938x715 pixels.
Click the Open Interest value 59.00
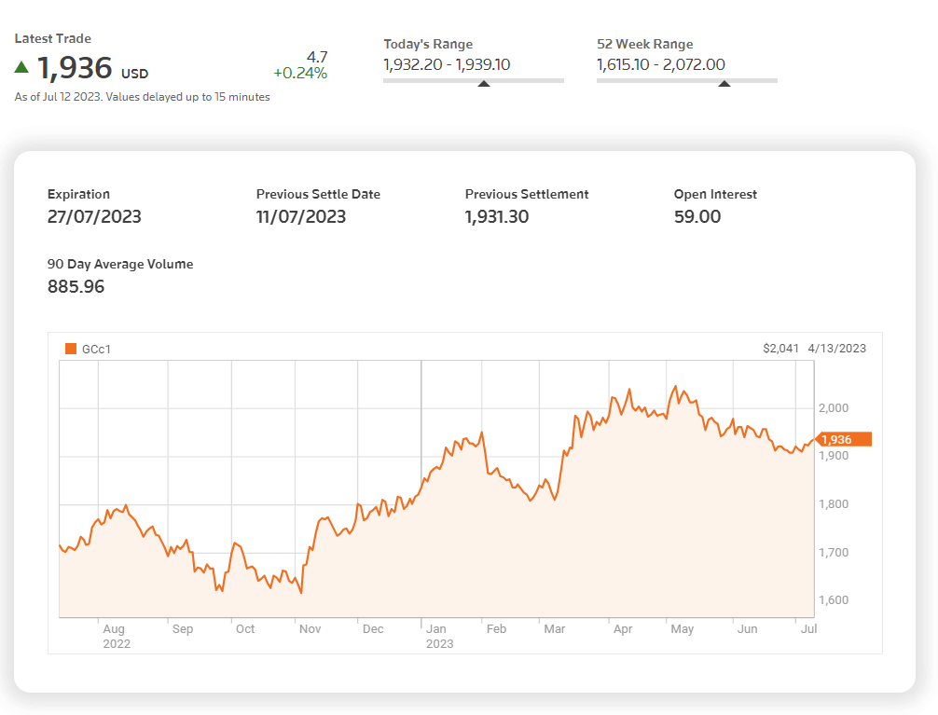(x=697, y=217)
